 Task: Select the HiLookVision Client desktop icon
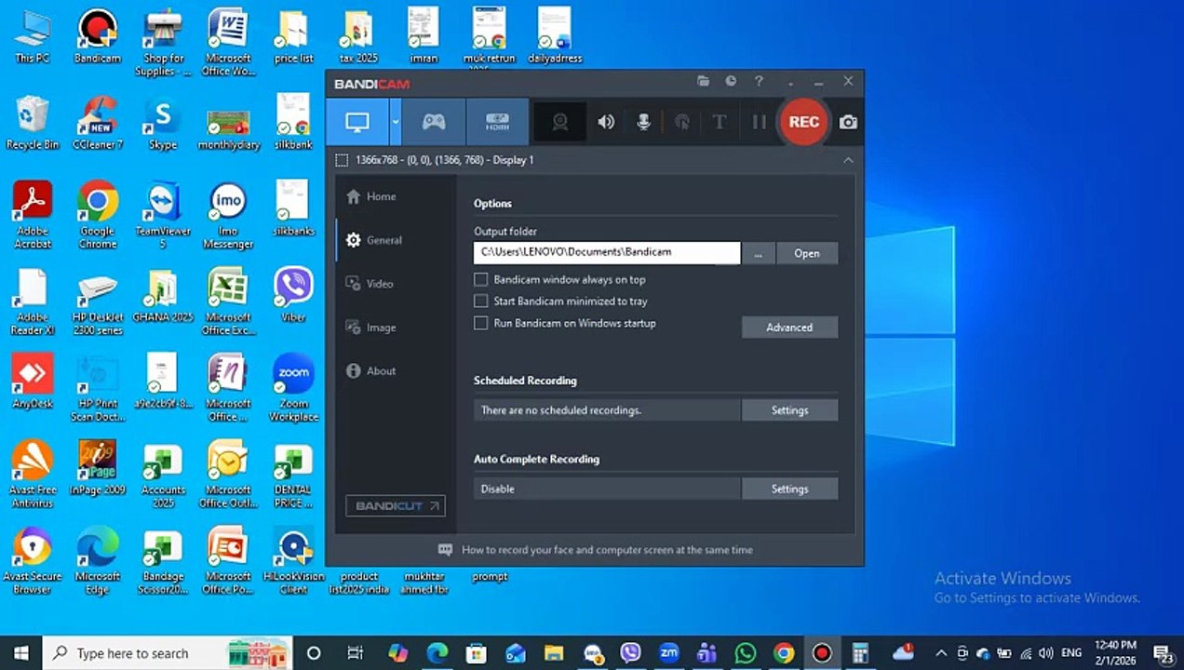point(293,561)
